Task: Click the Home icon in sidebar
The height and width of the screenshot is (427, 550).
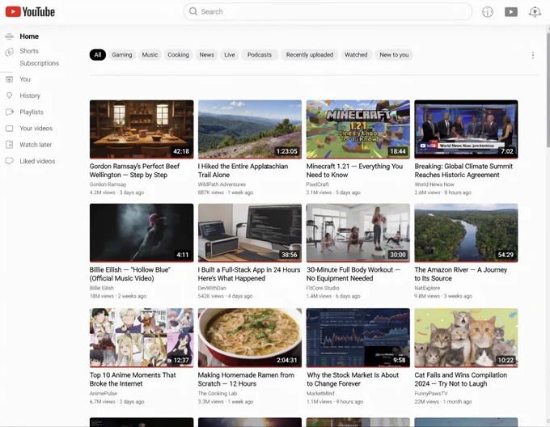Action: (10, 36)
